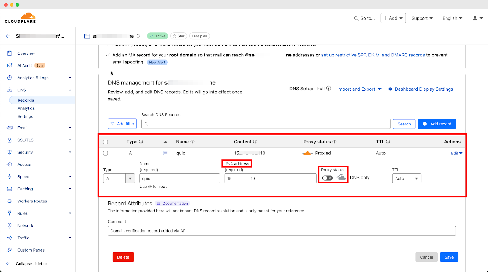Click the Collapse sidebar chevron icon
Image resolution: width=488 pixels, height=272 pixels.
pyautogui.click(x=8, y=264)
